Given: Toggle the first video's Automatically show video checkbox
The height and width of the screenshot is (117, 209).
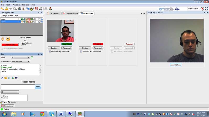Looking at the screenshot, I should click(50, 51).
